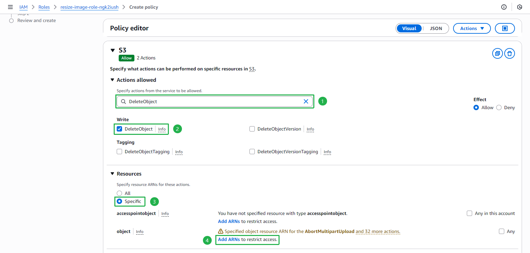Check the DeleteObjectVersion action
The image size is (530, 253).
[252, 129]
